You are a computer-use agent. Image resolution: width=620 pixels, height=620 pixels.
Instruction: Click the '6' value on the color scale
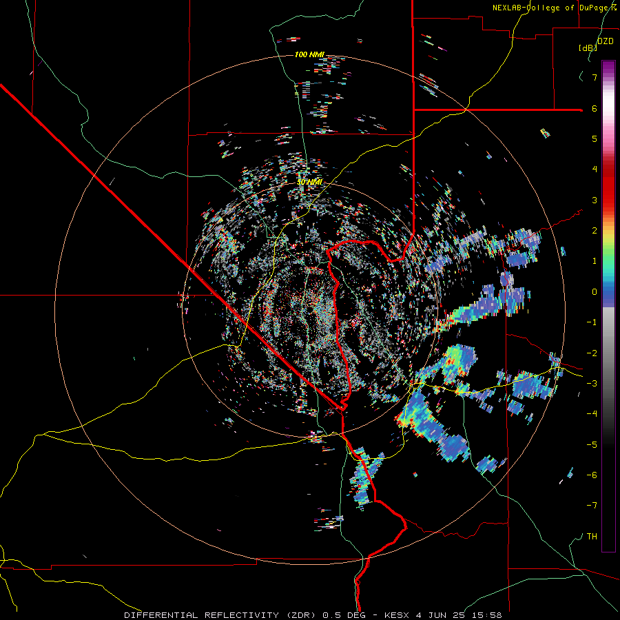point(595,108)
